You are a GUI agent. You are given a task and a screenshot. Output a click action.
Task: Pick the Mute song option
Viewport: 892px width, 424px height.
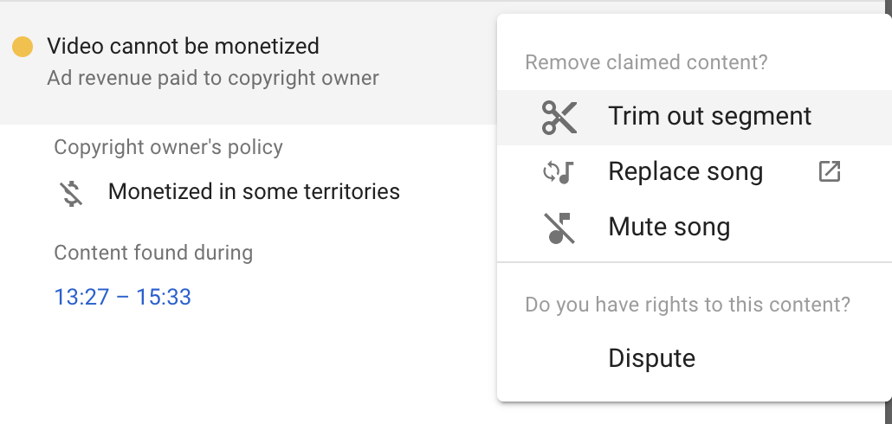669,228
